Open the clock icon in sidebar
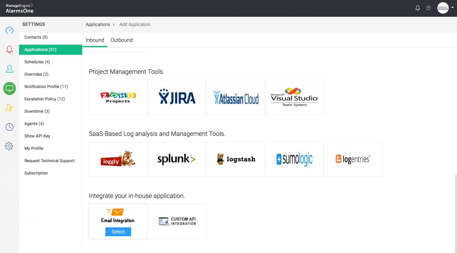 (9, 127)
